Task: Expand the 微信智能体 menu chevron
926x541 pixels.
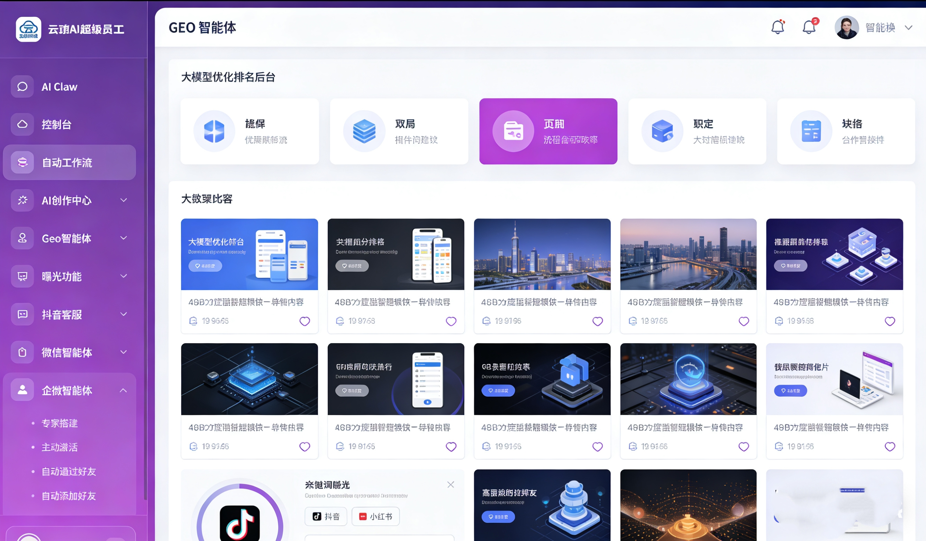Action: click(124, 352)
